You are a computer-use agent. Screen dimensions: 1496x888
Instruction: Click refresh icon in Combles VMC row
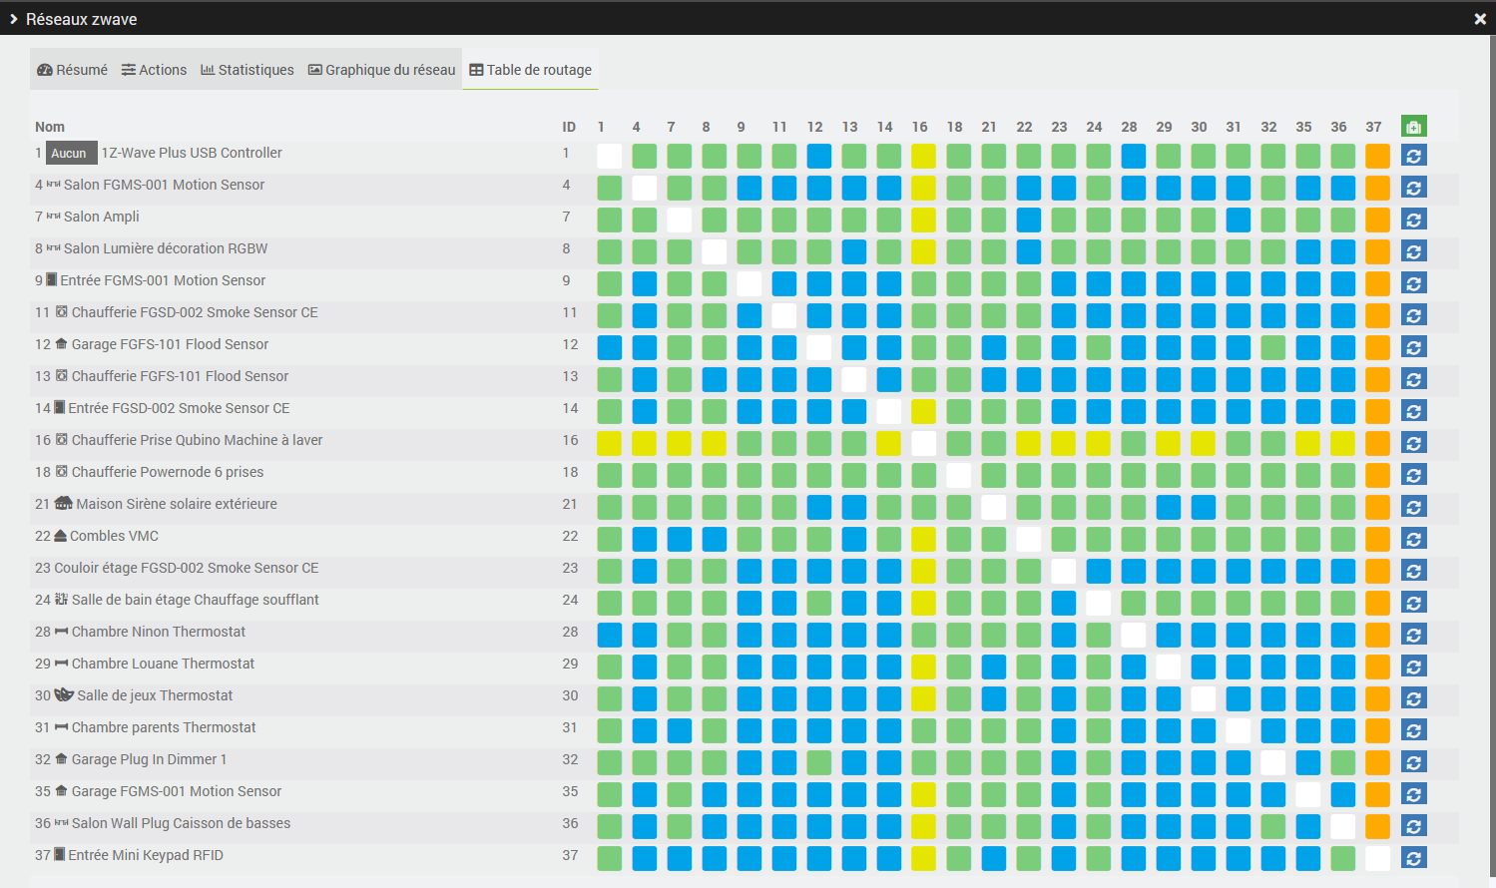pyautogui.click(x=1413, y=538)
